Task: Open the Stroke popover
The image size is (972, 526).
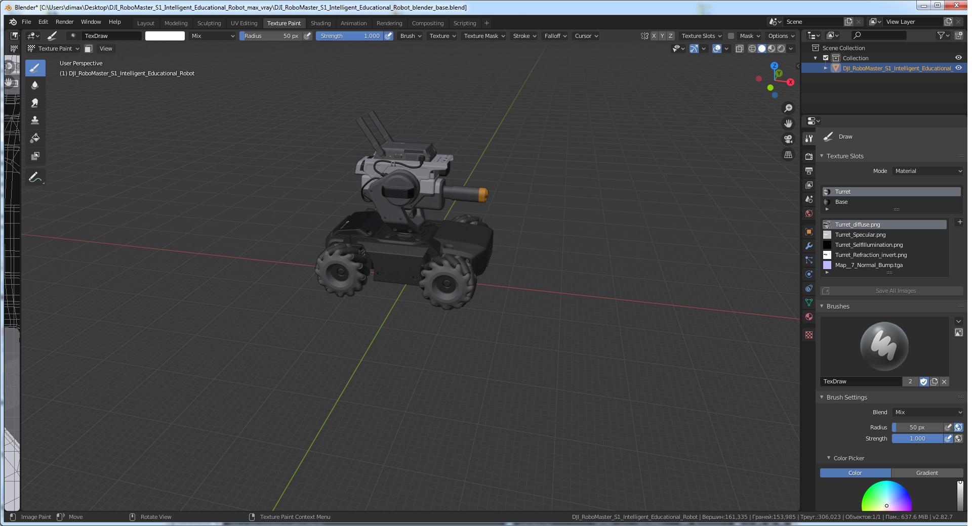Action: tap(524, 36)
